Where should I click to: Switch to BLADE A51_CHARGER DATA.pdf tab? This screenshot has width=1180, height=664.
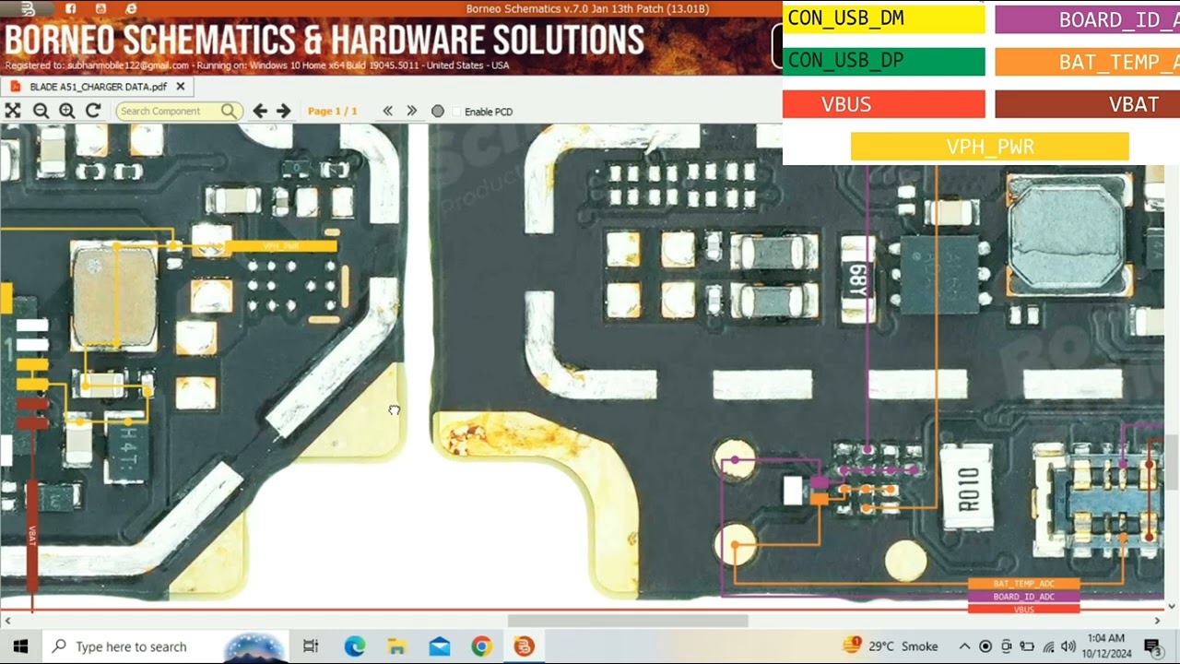coord(98,87)
